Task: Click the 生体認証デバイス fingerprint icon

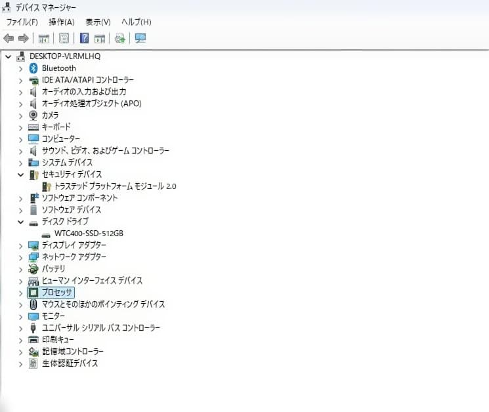Action: pos(34,363)
